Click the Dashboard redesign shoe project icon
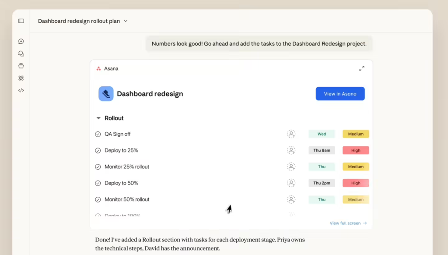Viewport: 448px width, 255px height. (106, 94)
